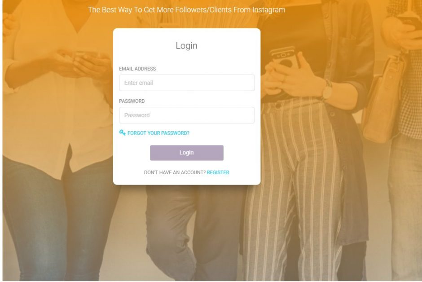Click the PASSWORD field label

pos(132,101)
